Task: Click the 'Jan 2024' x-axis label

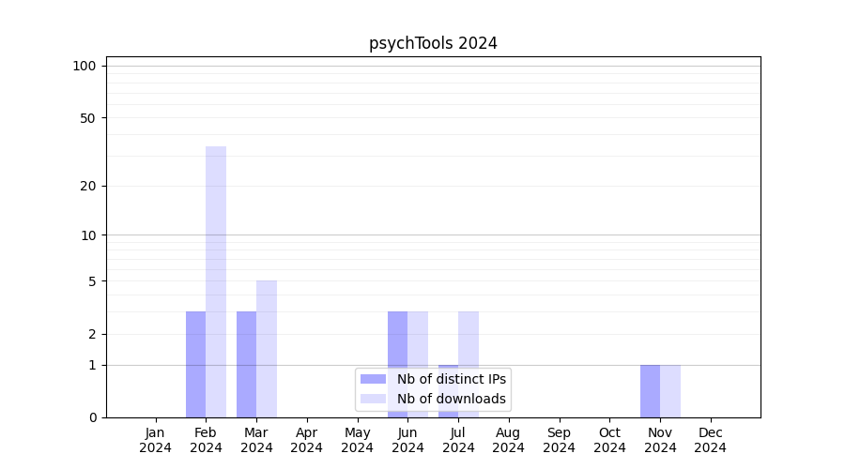Action: pos(156,440)
